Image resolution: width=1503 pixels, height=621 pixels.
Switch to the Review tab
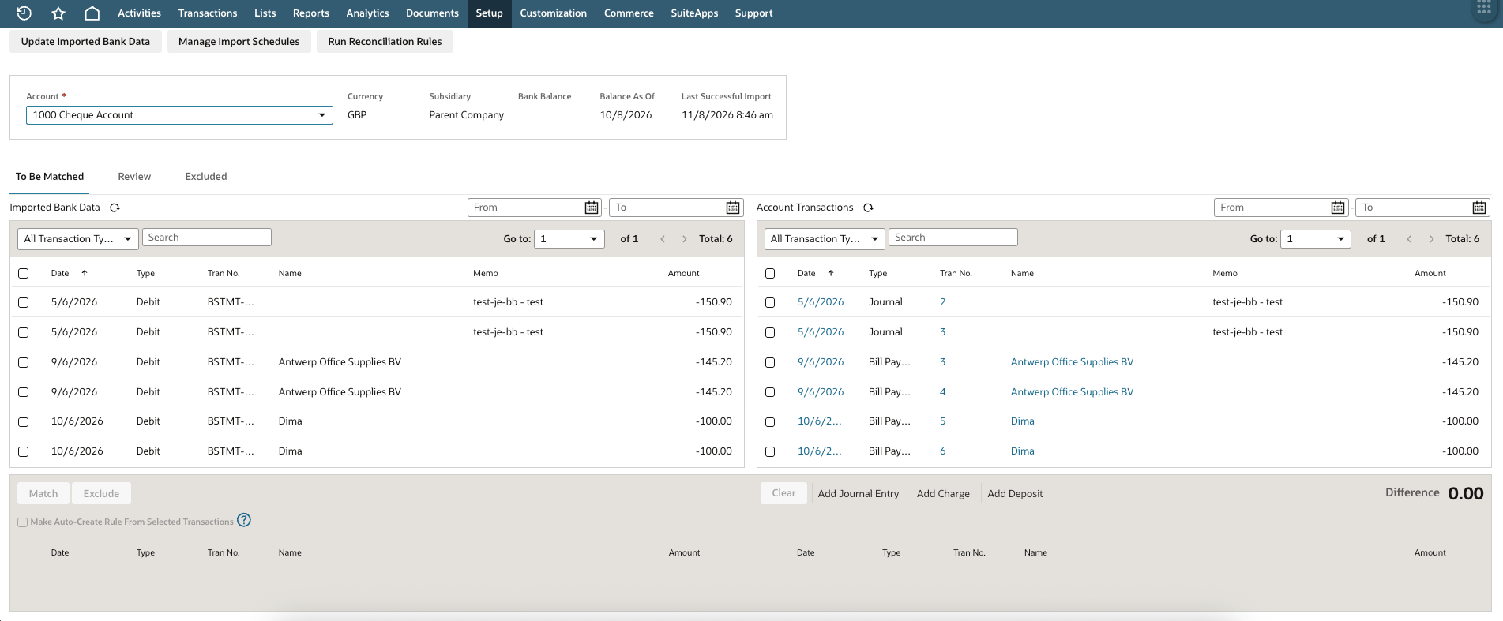click(134, 177)
